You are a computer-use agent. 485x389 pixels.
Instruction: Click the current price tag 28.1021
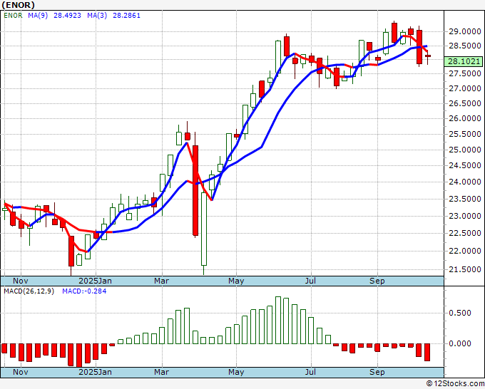[x=464, y=61]
